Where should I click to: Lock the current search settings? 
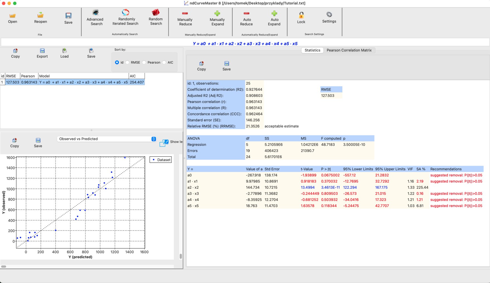pyautogui.click(x=301, y=19)
